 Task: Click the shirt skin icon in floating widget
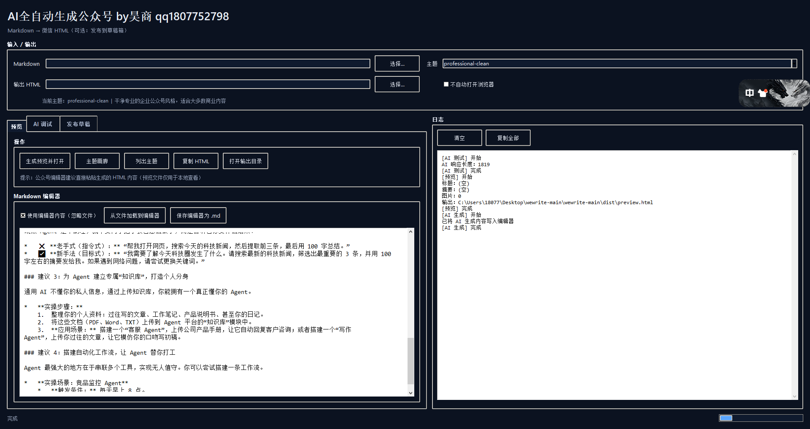[x=762, y=93]
